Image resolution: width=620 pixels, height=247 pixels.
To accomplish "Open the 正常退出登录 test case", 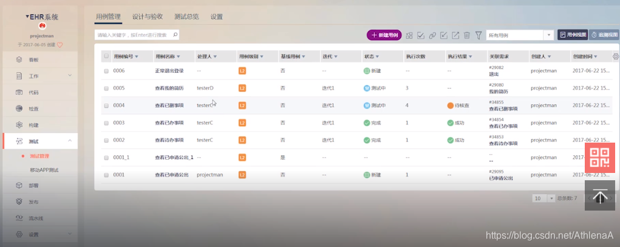I will click(x=169, y=71).
